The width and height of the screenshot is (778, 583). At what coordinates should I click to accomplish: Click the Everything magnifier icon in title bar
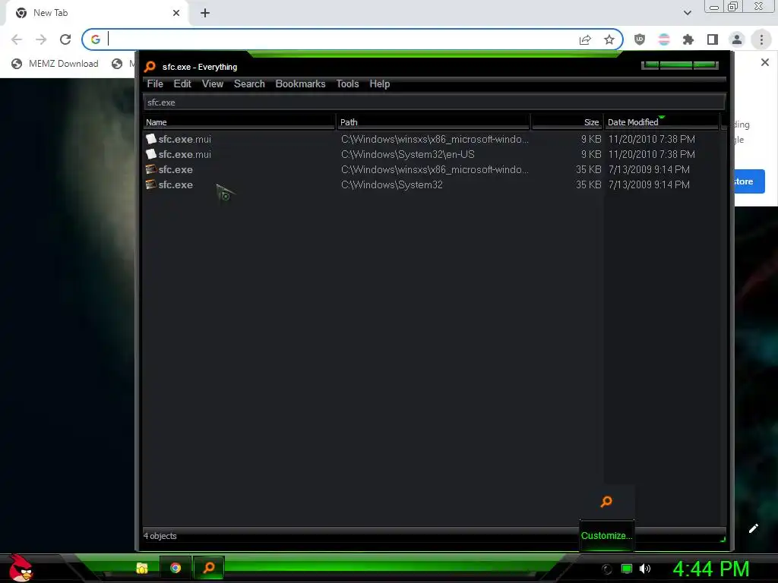150,67
